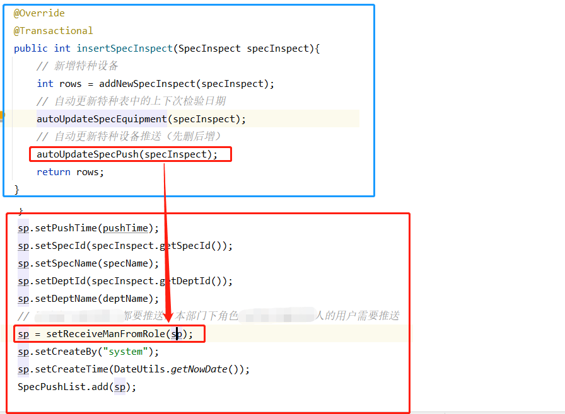
Task: Click the sp.setPushTime(pushTime) line
Action: (x=88, y=228)
